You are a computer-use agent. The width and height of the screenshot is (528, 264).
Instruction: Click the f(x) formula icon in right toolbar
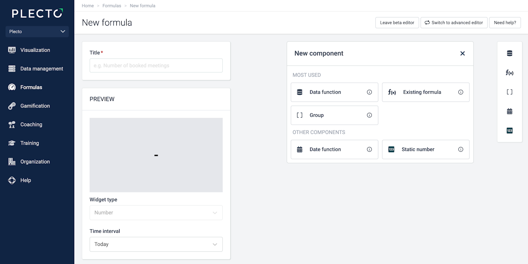pyautogui.click(x=509, y=73)
